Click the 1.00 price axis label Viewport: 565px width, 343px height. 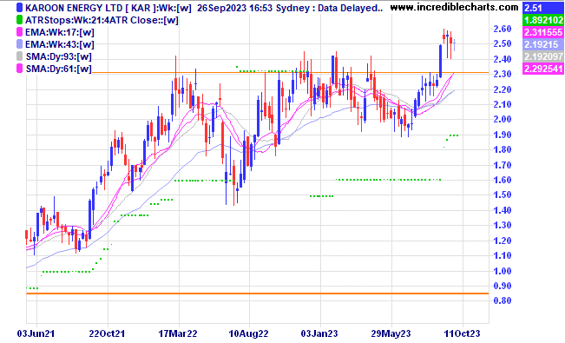[x=503, y=271]
